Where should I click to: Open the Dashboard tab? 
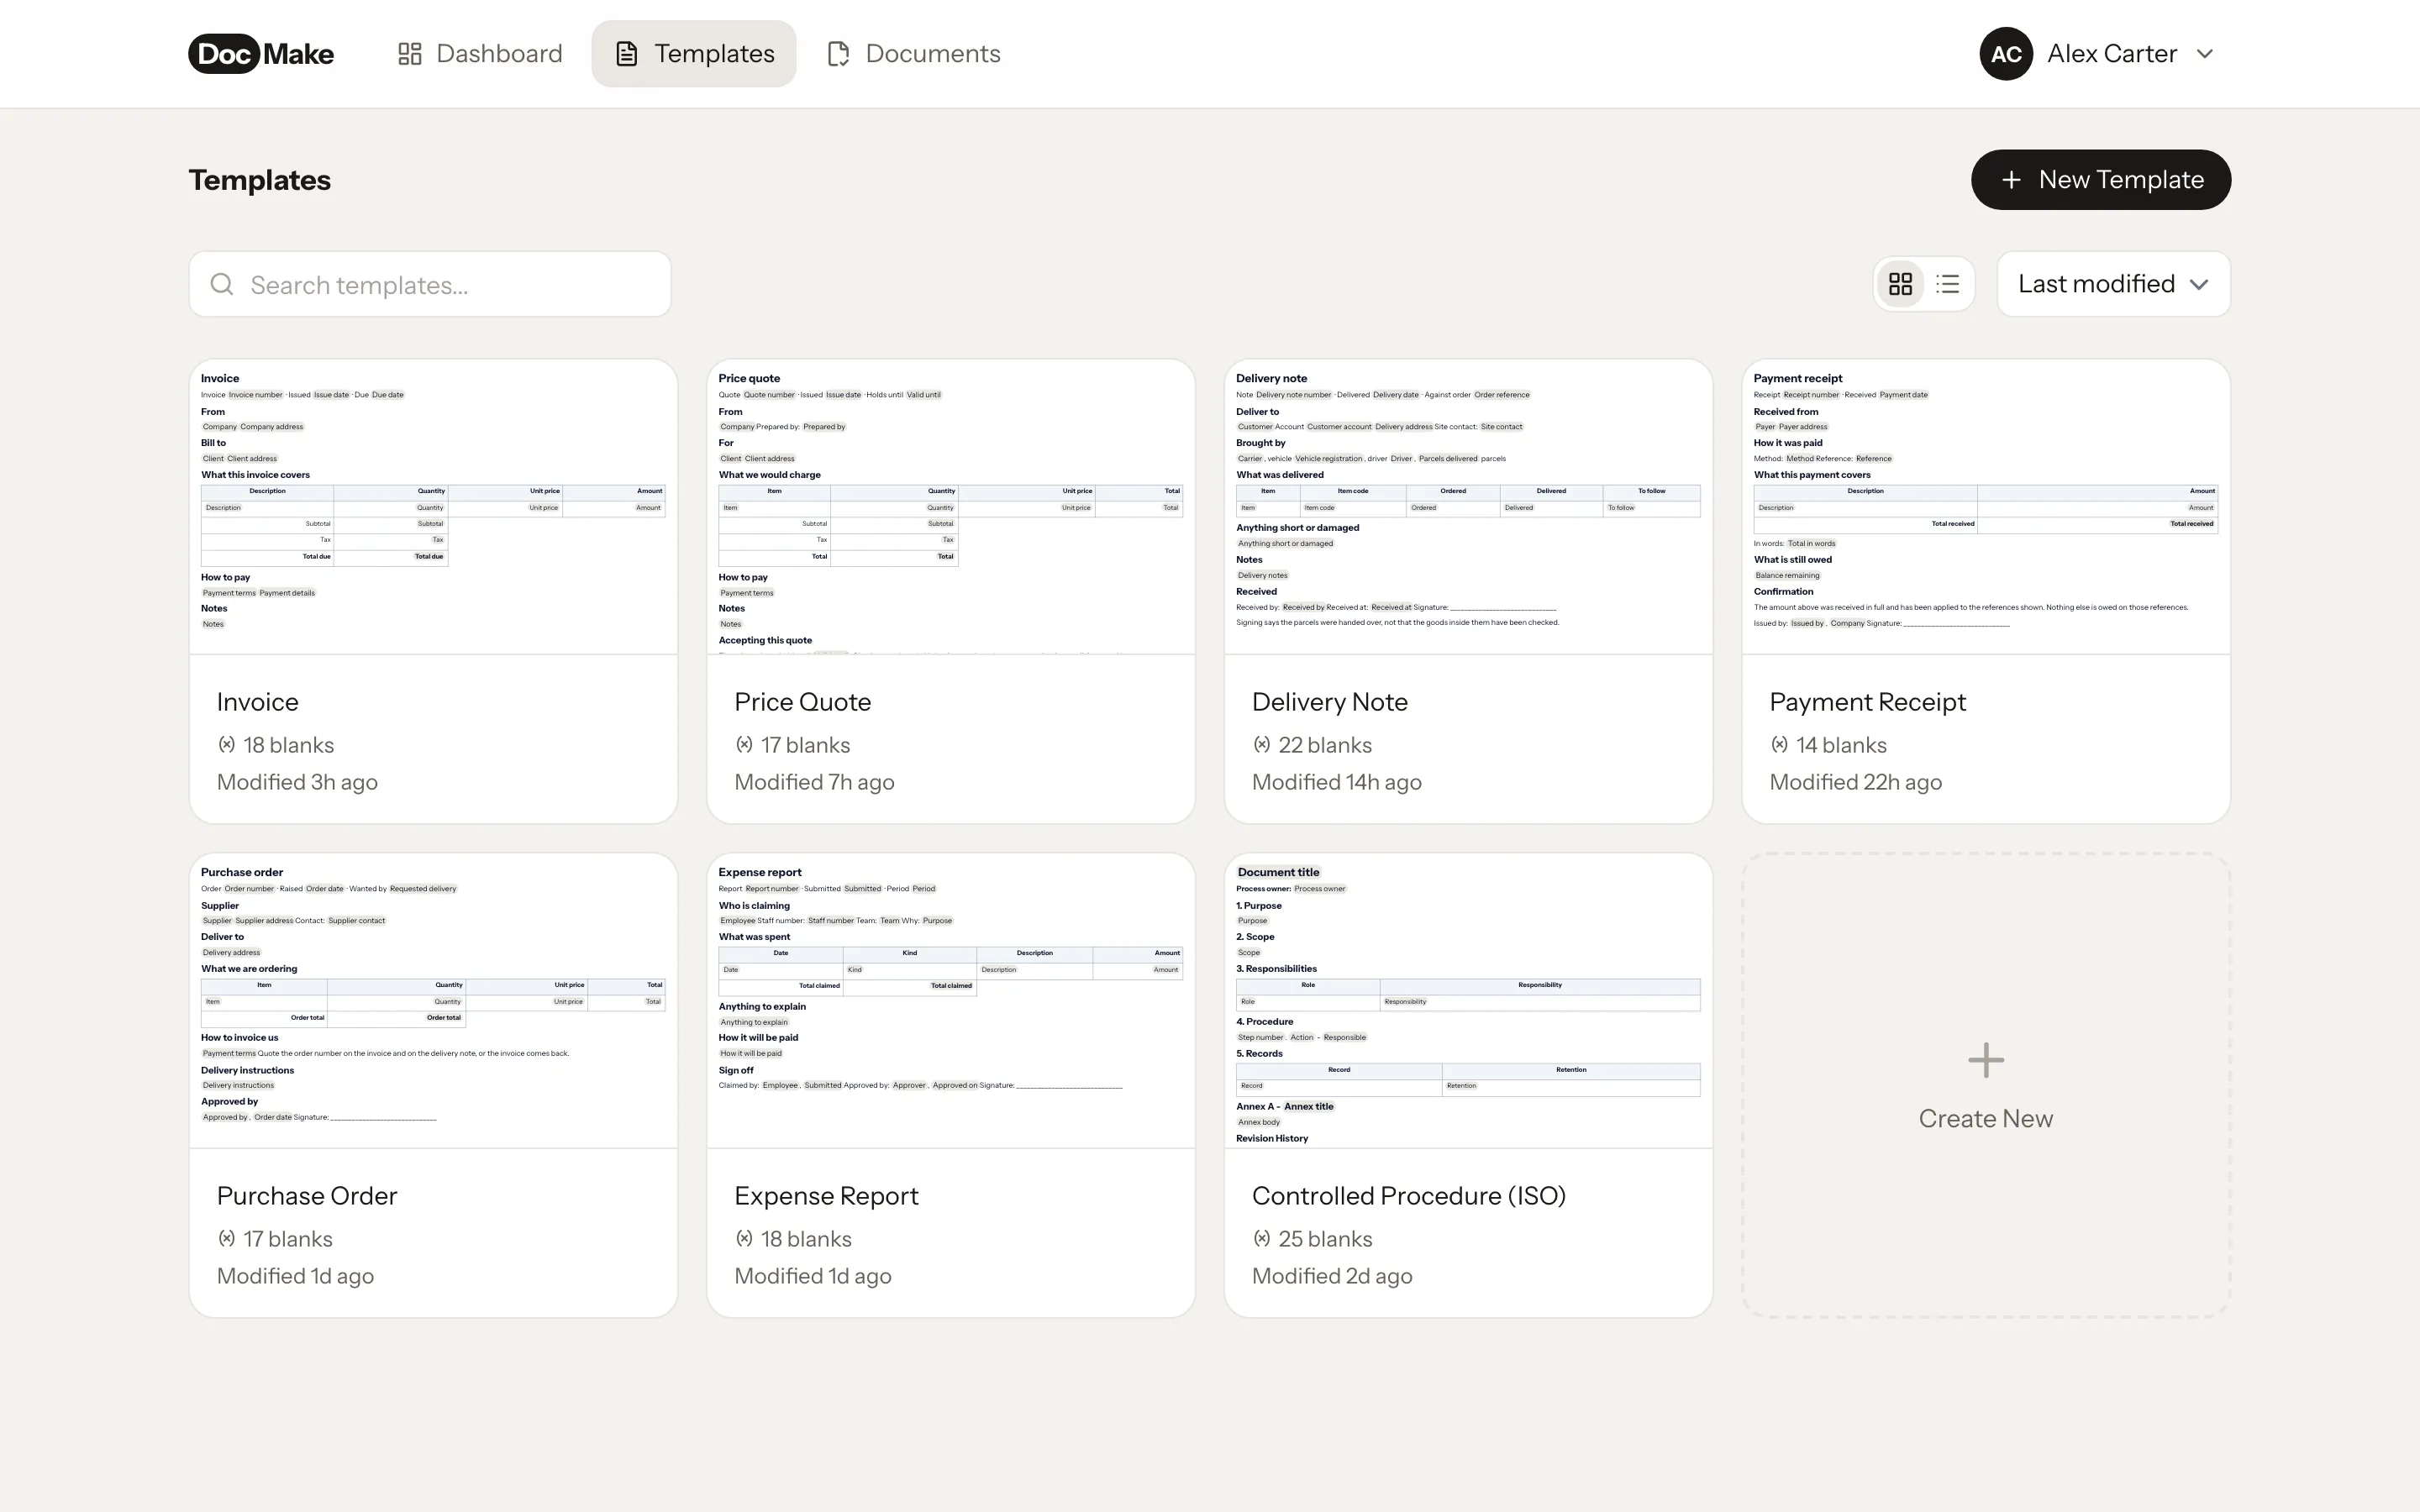[x=480, y=54]
